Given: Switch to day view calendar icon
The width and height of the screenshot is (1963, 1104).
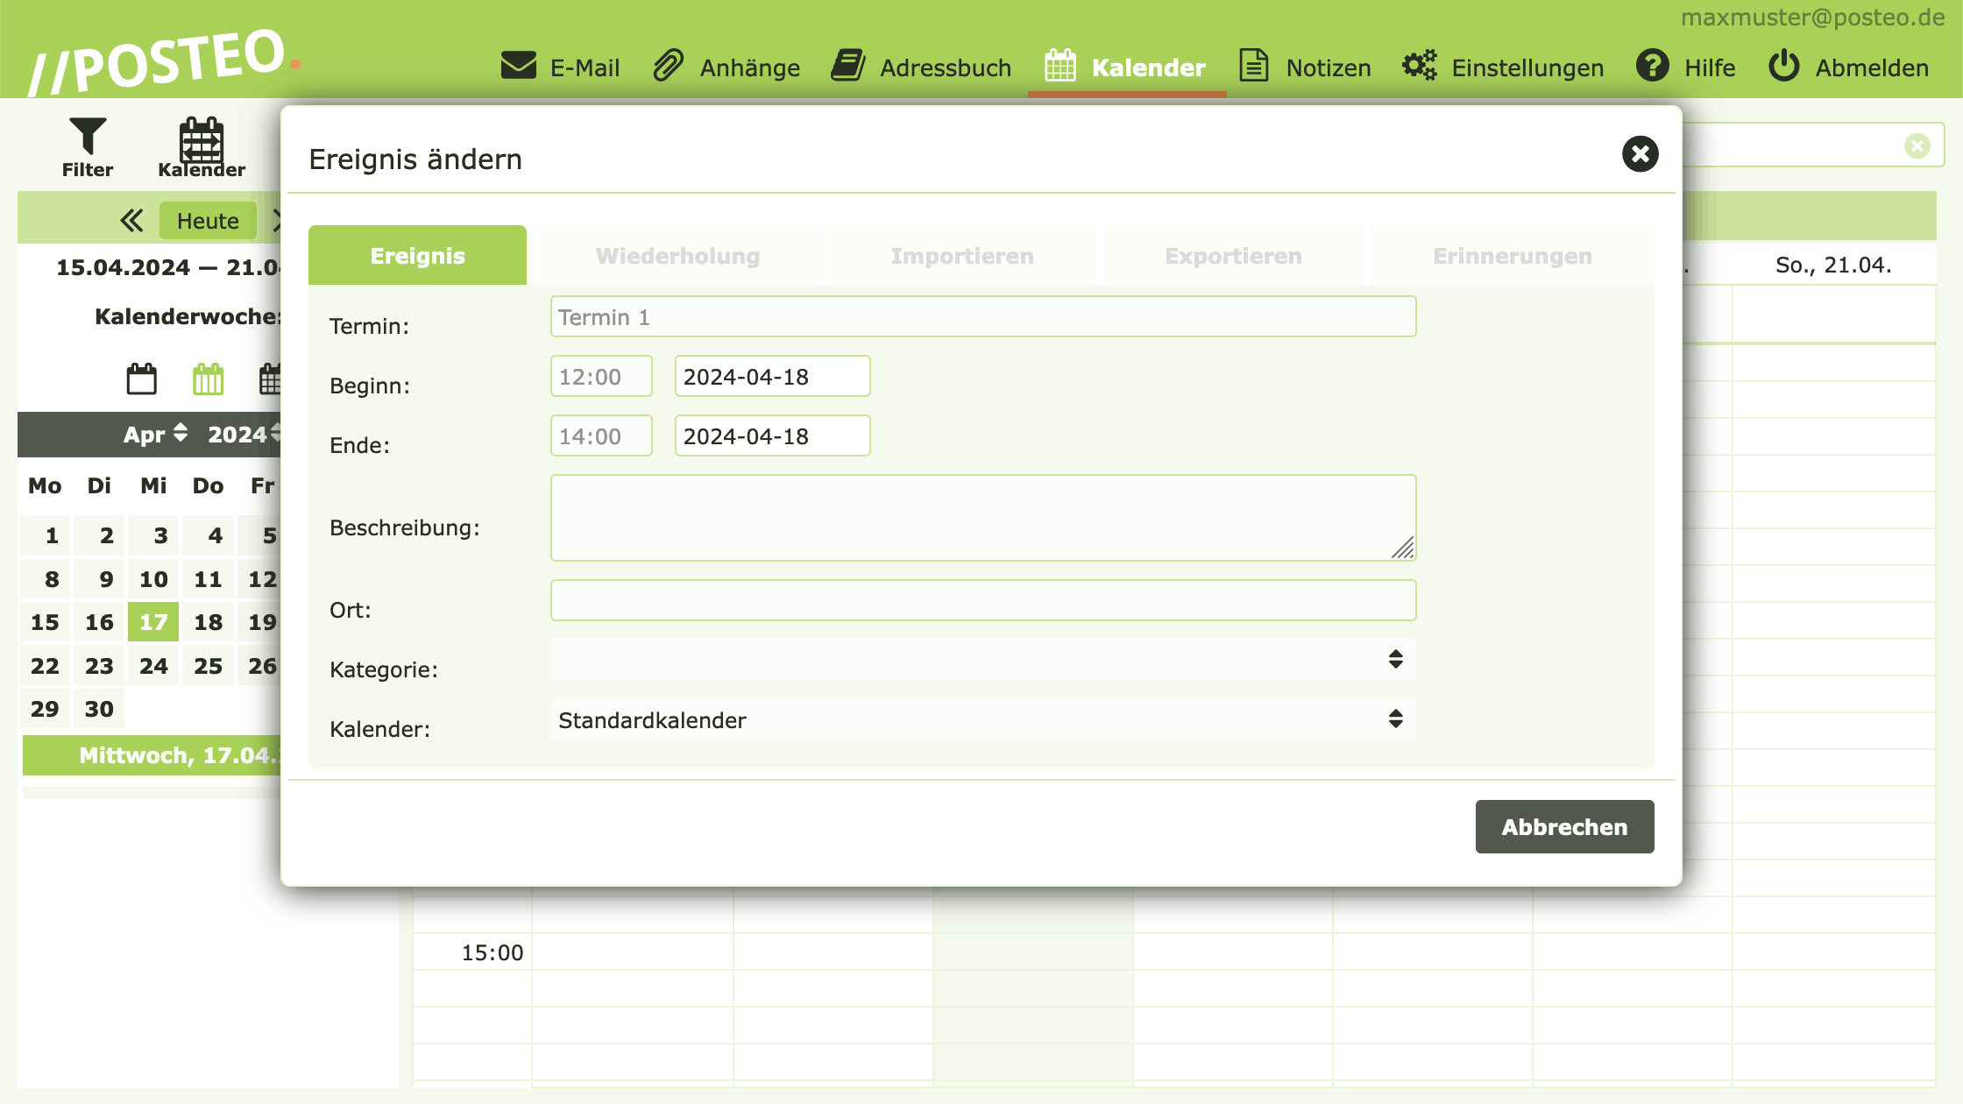Looking at the screenshot, I should point(141,379).
